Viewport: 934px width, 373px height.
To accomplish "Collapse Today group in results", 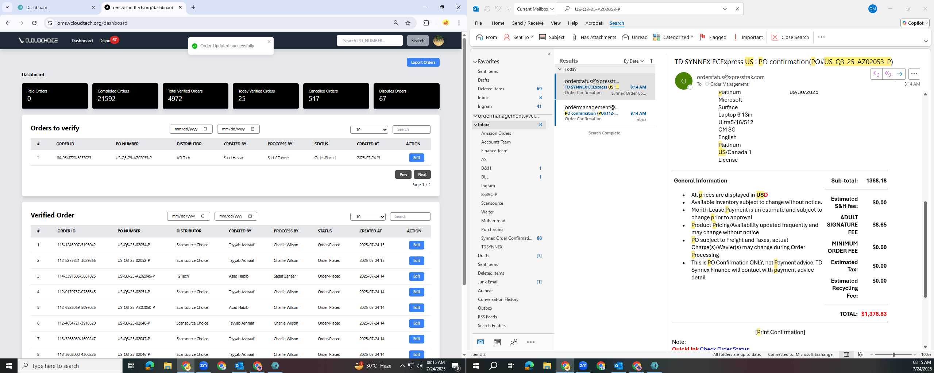I will (560, 69).
